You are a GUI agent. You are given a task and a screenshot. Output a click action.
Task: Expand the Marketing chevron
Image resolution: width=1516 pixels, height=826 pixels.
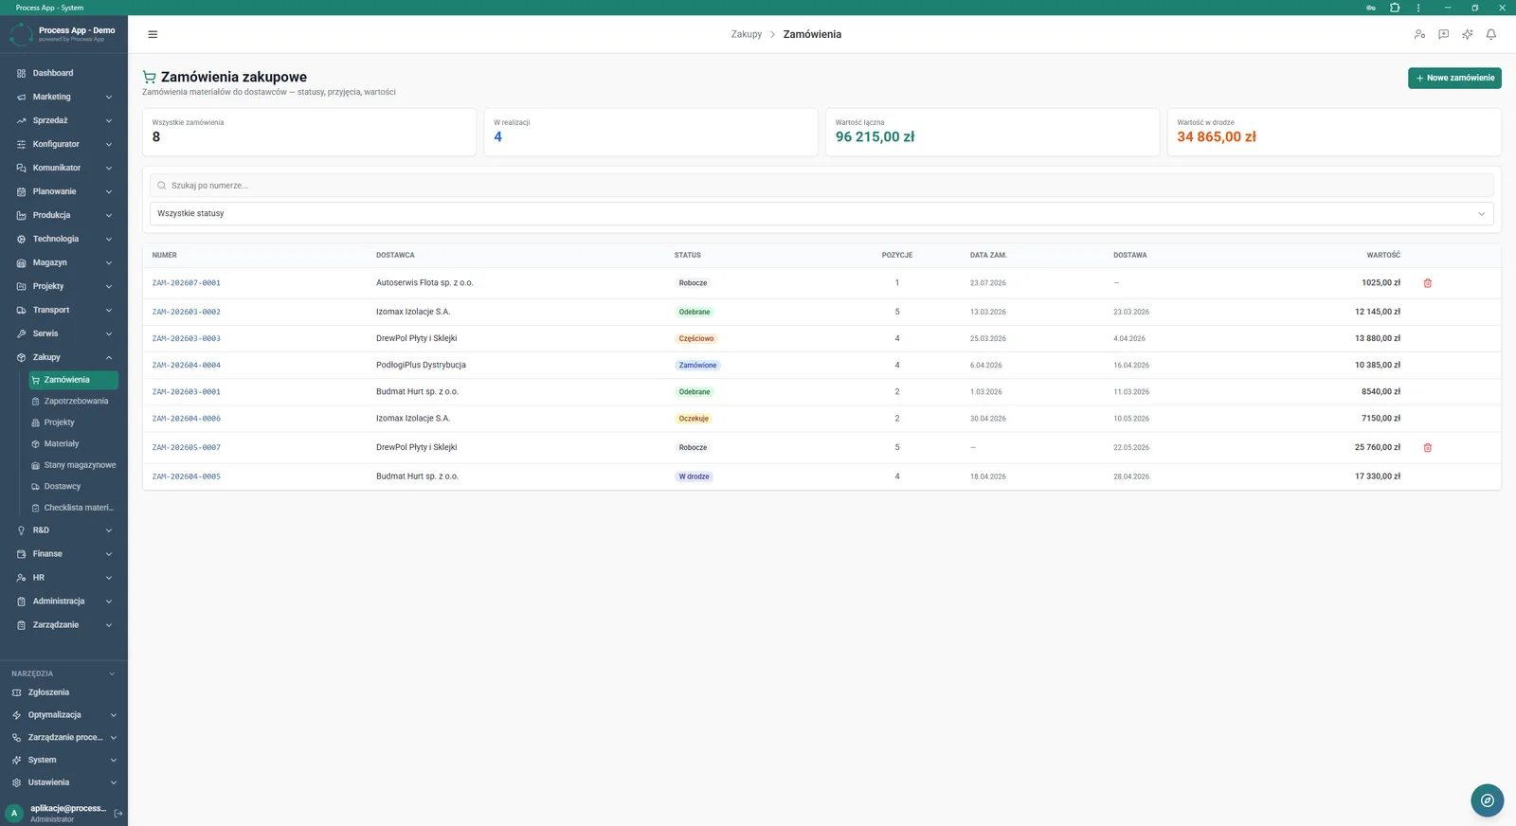point(109,97)
